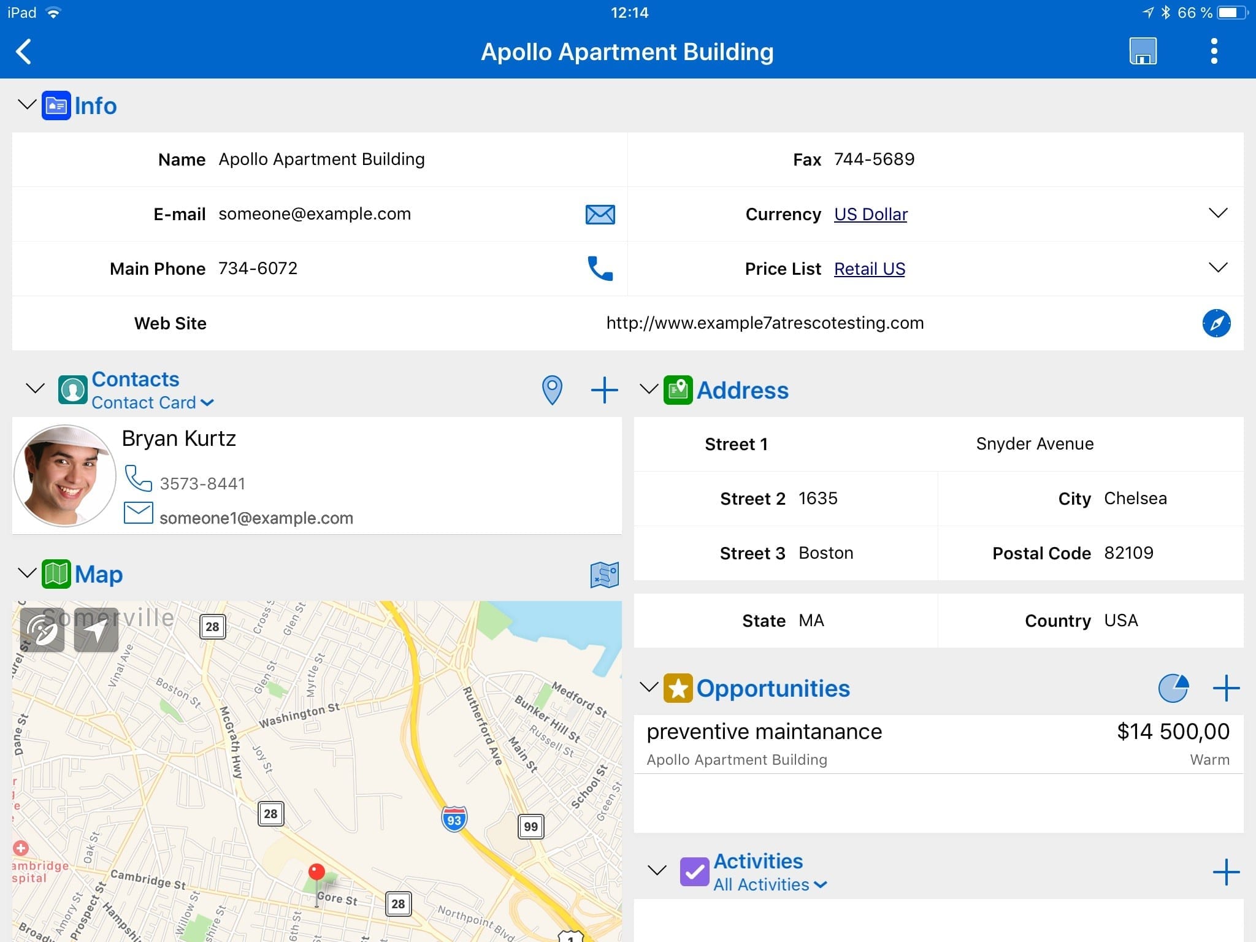This screenshot has height=942, width=1256.
Task: Open the three-dot more options menu
Action: (x=1214, y=51)
